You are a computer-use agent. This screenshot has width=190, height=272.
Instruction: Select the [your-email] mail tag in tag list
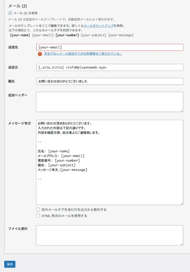[x=43, y=35]
